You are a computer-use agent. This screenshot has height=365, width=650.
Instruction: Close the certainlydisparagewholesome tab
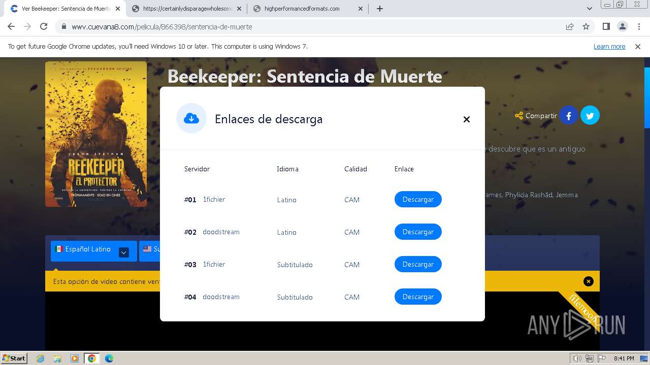239,9
